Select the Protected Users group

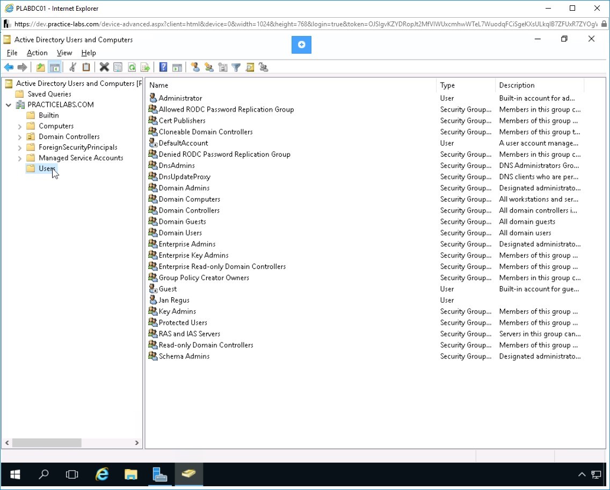click(x=183, y=323)
